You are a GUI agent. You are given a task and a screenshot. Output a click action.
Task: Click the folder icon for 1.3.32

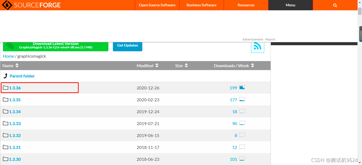point(6,135)
